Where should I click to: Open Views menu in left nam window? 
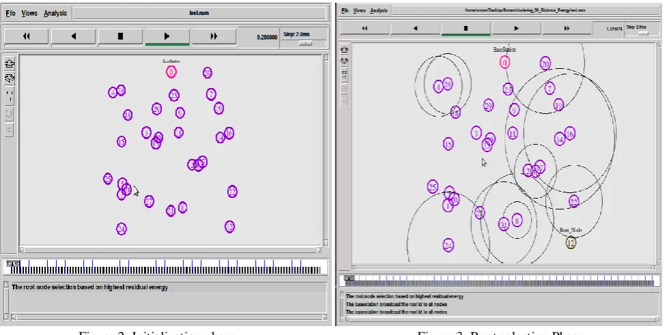point(29,13)
